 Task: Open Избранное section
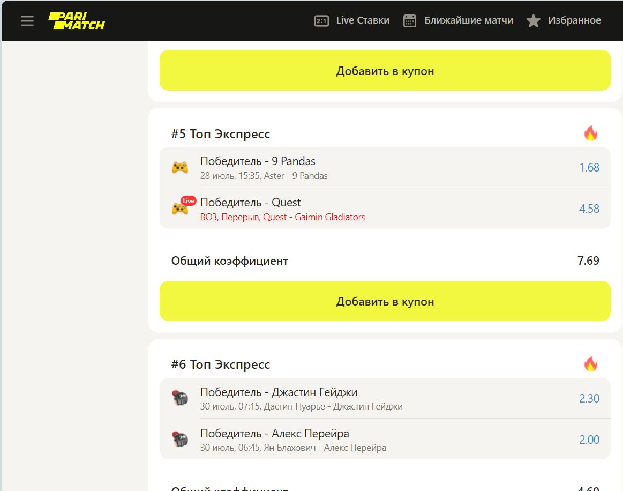(574, 20)
